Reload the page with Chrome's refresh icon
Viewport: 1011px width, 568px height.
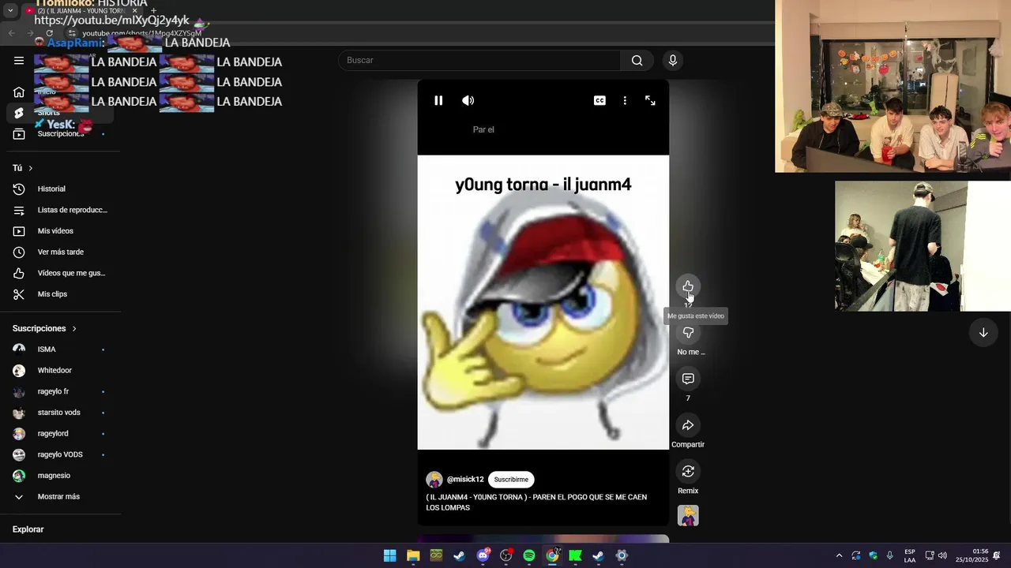pos(49,33)
